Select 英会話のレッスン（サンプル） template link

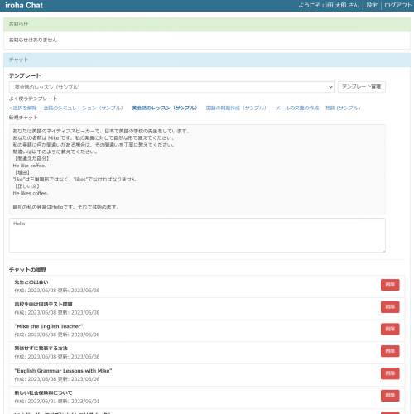(165, 108)
